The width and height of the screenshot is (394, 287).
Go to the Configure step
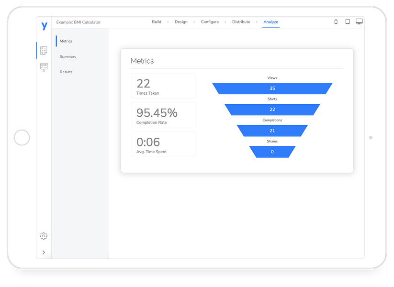(210, 22)
